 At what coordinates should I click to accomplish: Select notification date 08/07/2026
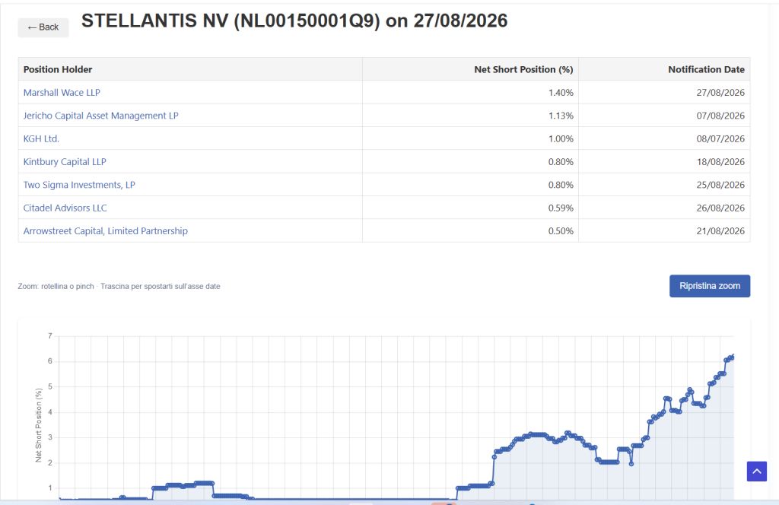point(720,138)
